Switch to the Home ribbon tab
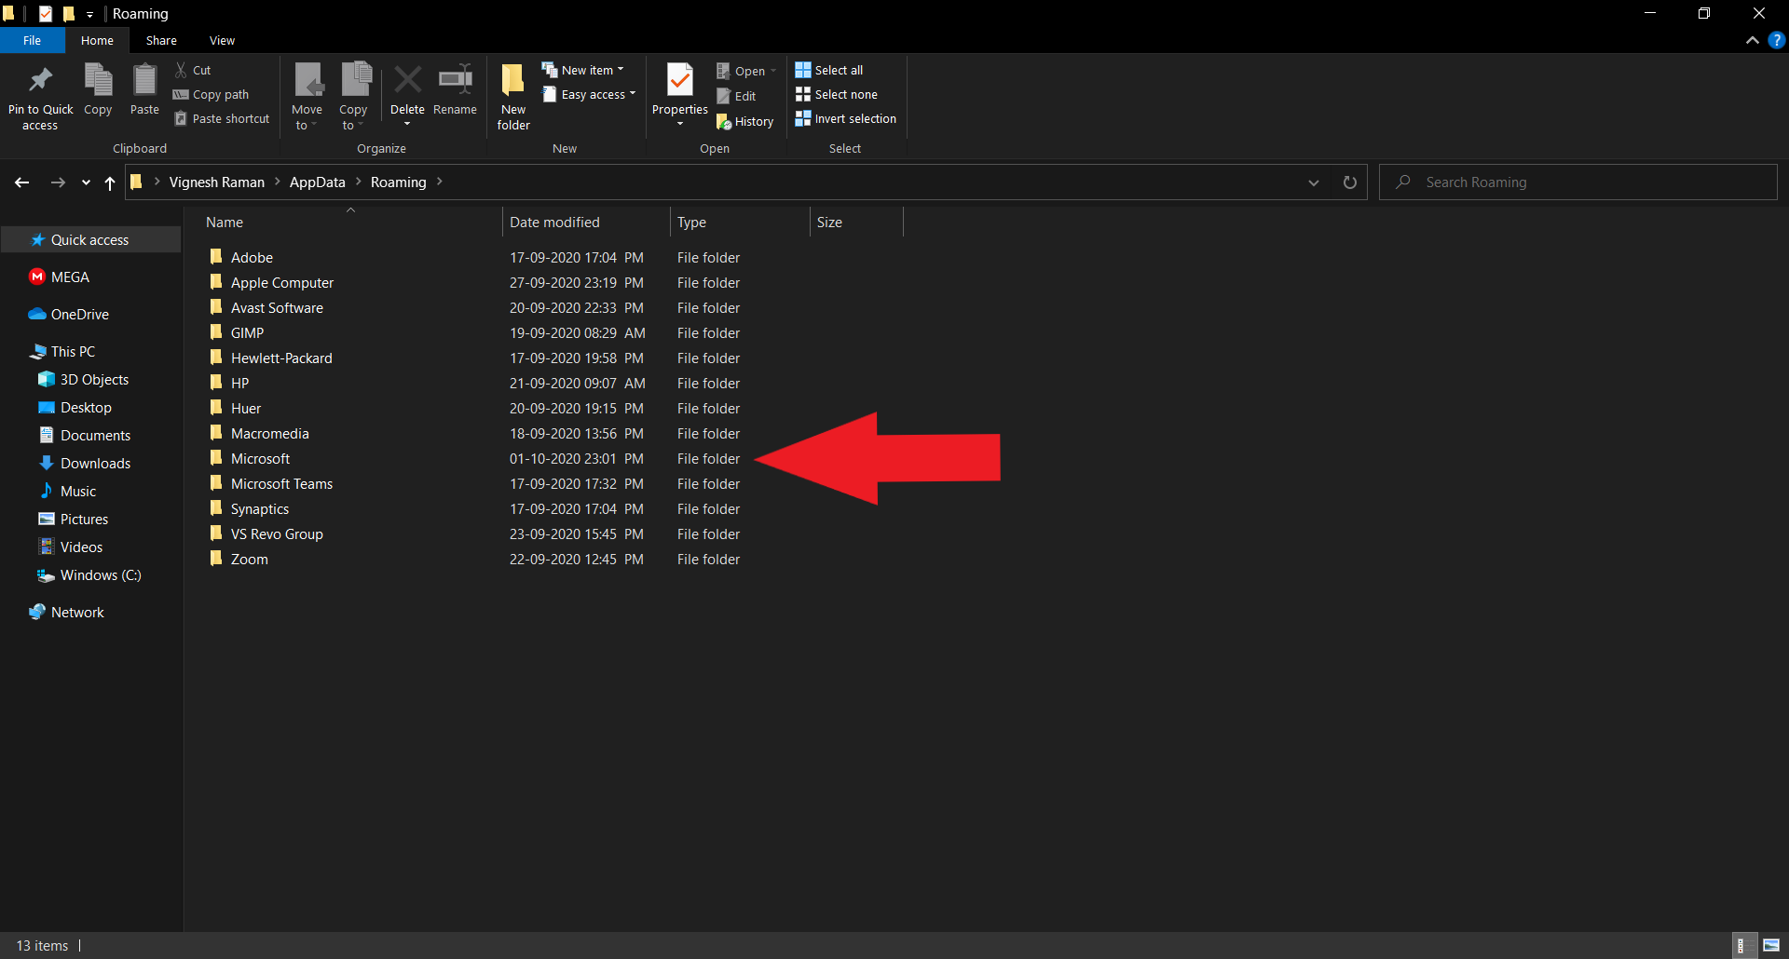The height and width of the screenshot is (959, 1789). [97, 40]
